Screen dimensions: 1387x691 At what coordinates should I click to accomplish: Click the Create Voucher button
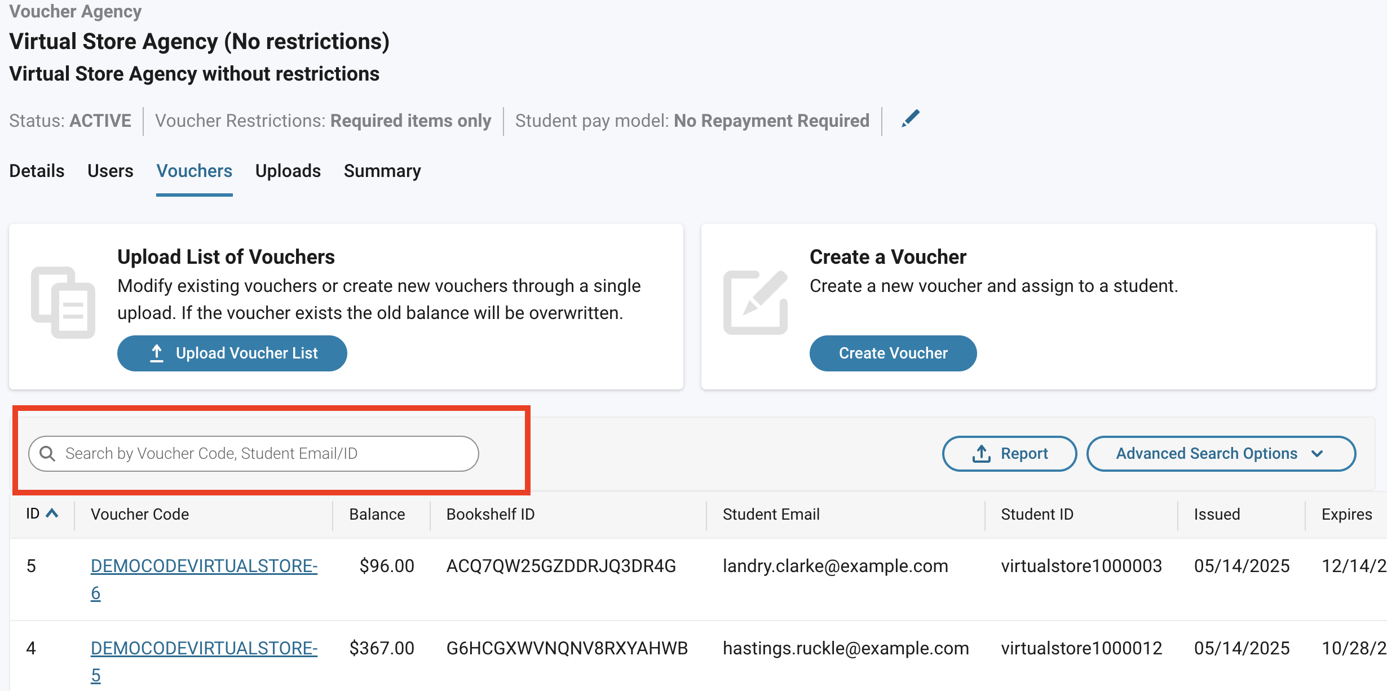click(893, 353)
